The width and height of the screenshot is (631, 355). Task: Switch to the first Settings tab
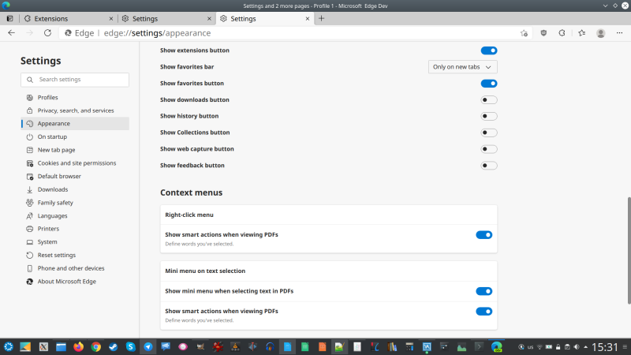(166, 18)
